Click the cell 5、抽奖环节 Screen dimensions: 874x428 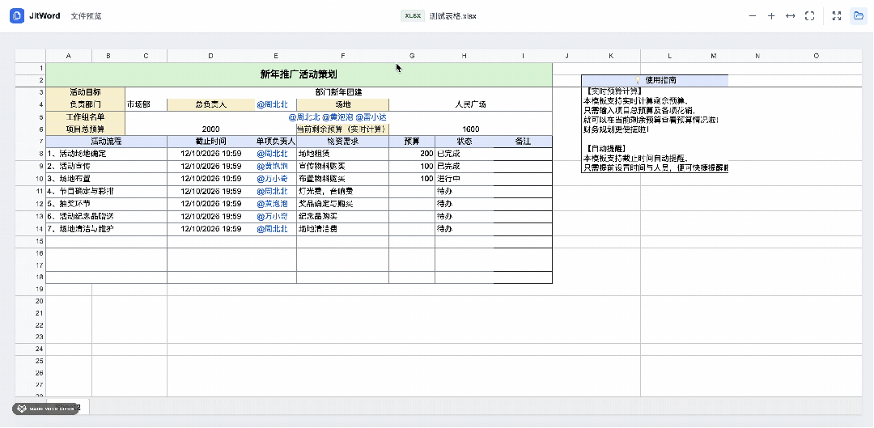point(107,204)
